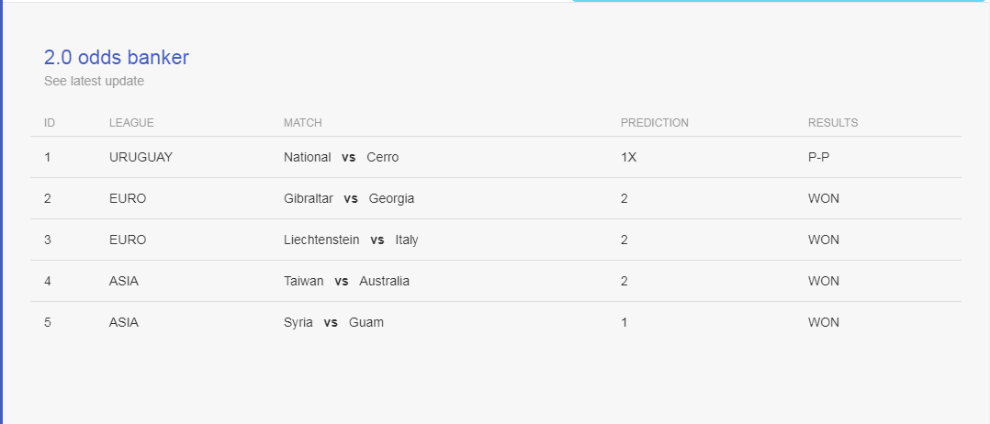990x424 pixels.
Task: Click the cyan tab indicator bar at top
Action: coord(779,1)
